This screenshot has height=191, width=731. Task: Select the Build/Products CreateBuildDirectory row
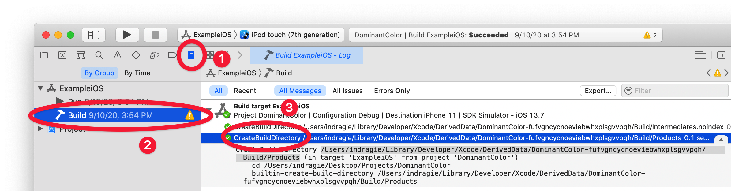click(466, 138)
